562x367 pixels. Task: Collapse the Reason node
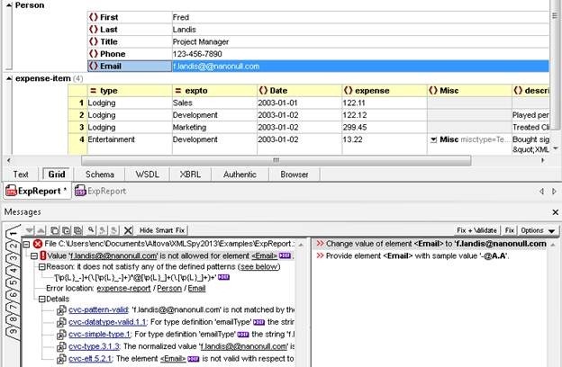(42, 267)
